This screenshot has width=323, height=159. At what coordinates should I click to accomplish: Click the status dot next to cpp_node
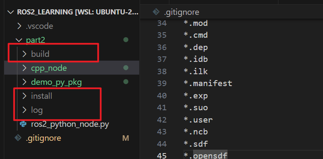126,68
